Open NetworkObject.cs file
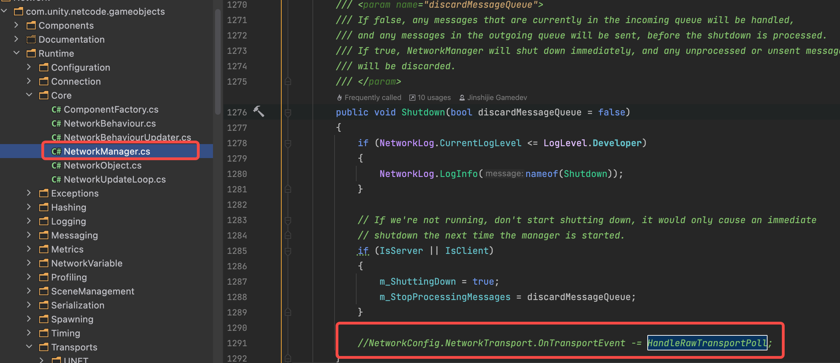Screen dimensions: 840x363 click(x=103, y=165)
